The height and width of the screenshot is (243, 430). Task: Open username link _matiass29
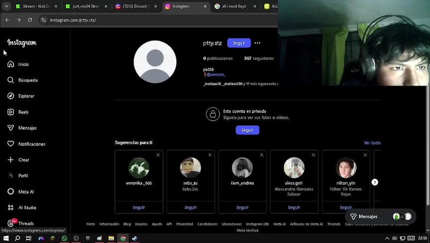pyautogui.click(x=212, y=84)
